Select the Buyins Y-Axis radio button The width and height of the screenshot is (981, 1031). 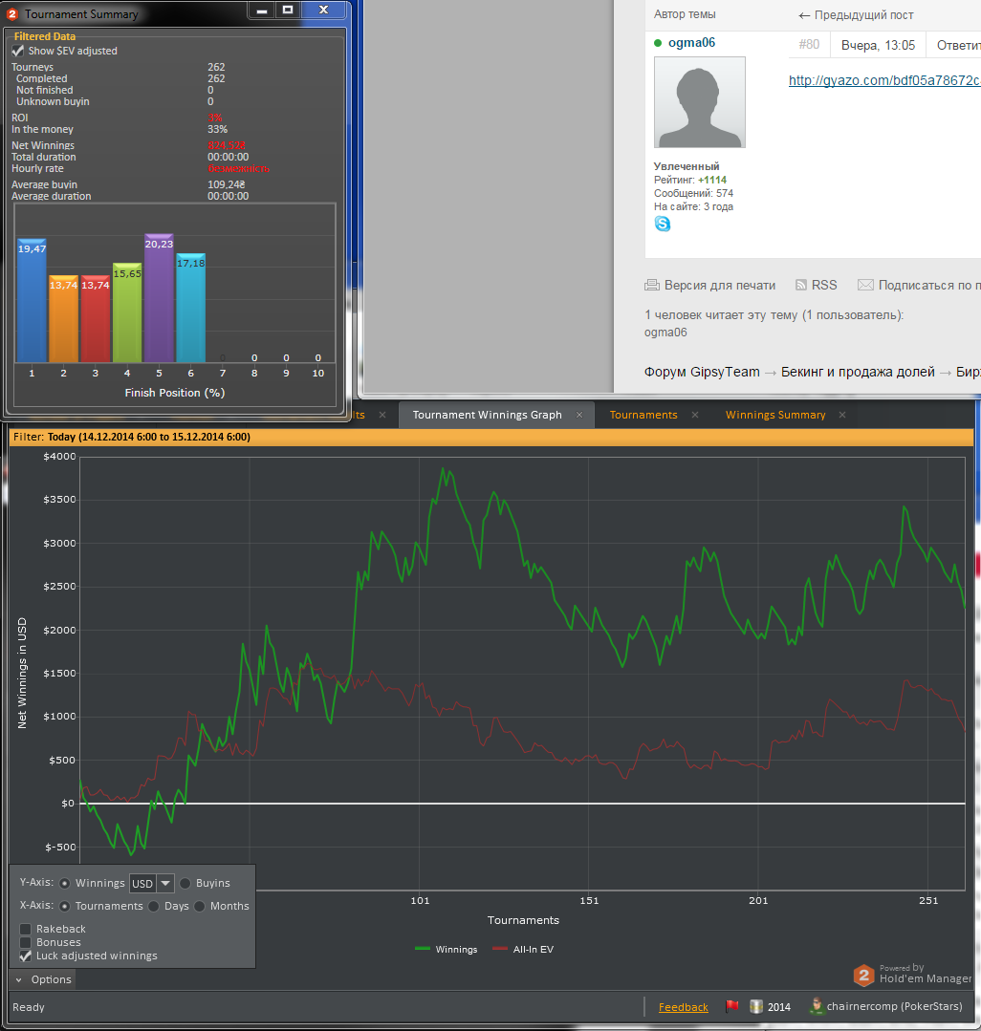(x=185, y=883)
